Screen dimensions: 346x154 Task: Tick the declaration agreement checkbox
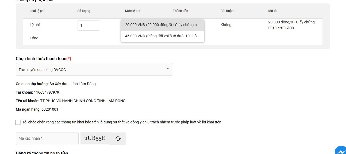[18, 122]
